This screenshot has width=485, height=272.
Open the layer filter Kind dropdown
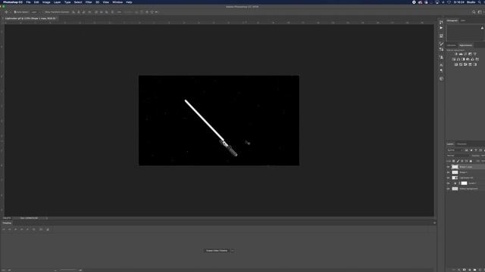[x=455, y=150]
